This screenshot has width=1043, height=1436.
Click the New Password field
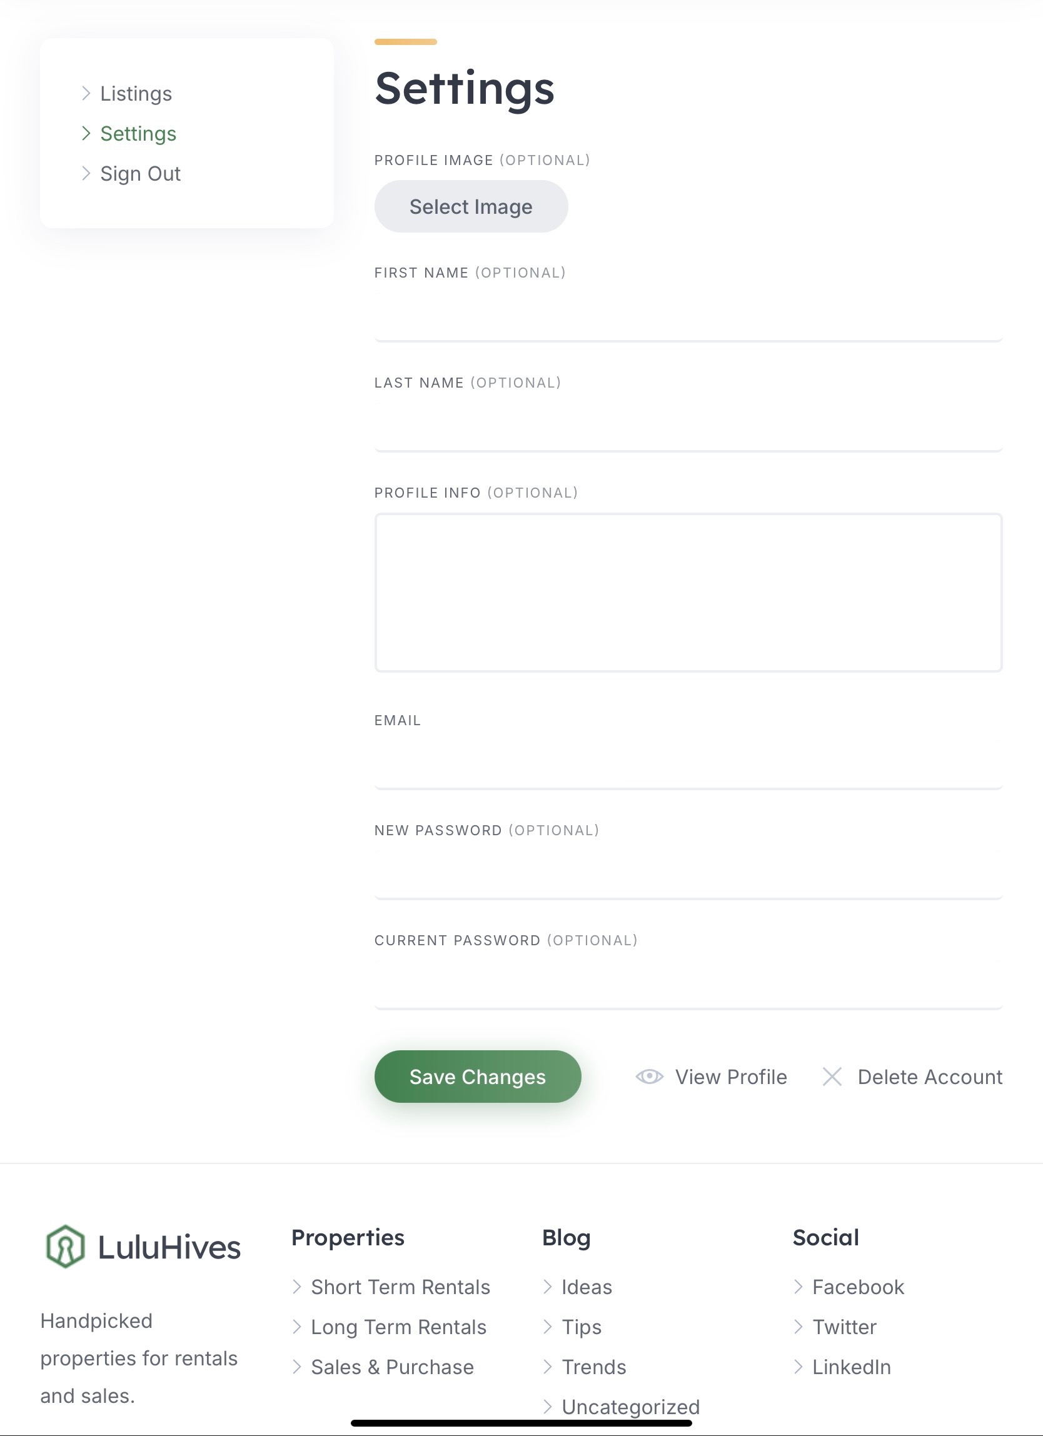[x=688, y=876]
